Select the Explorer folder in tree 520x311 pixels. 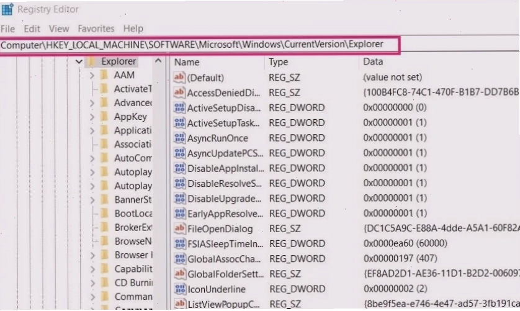[119, 61]
